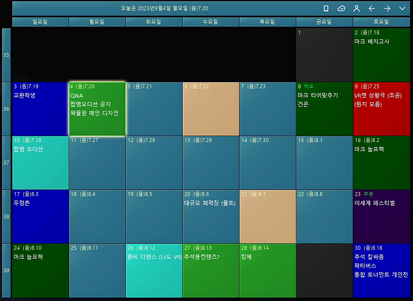Select the September 12 date cell
413x301 pixels.
[154, 163]
